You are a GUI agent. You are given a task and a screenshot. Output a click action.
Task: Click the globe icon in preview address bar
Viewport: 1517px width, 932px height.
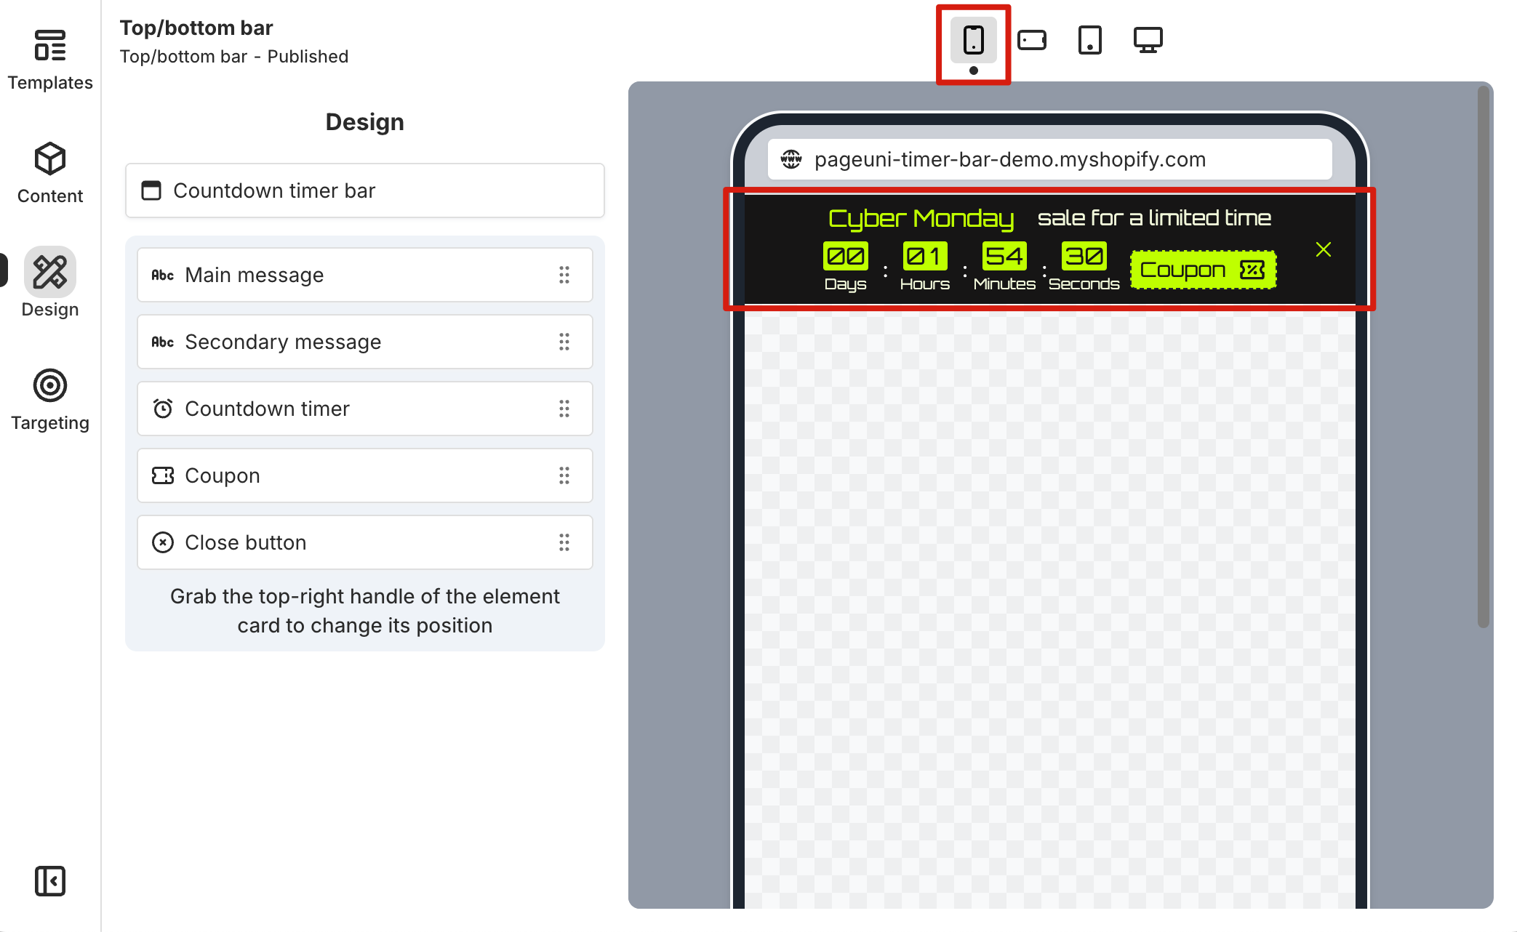click(791, 159)
